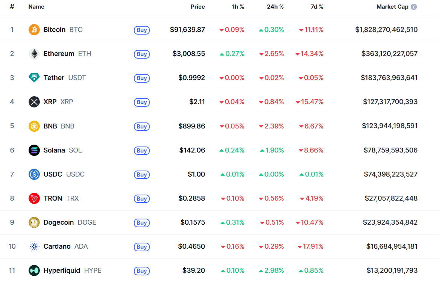The width and height of the screenshot is (439, 281).
Task: Click the Tether logo icon
Action: [34, 78]
